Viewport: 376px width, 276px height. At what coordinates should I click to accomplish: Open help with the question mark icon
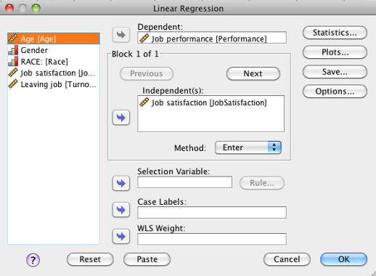(x=33, y=260)
